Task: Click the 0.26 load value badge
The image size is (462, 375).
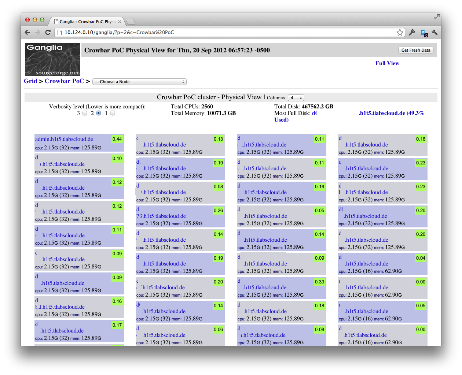Action: pyautogui.click(x=219, y=211)
